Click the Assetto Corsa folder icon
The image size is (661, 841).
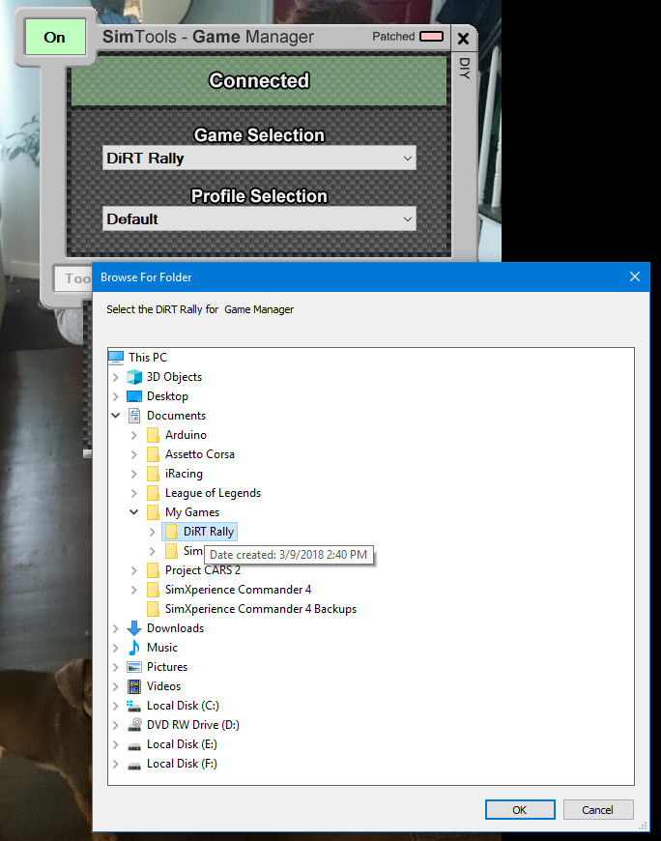pyautogui.click(x=153, y=454)
